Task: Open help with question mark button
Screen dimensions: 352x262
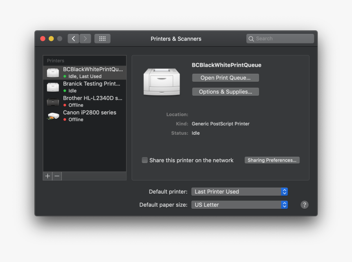Action: (305, 205)
